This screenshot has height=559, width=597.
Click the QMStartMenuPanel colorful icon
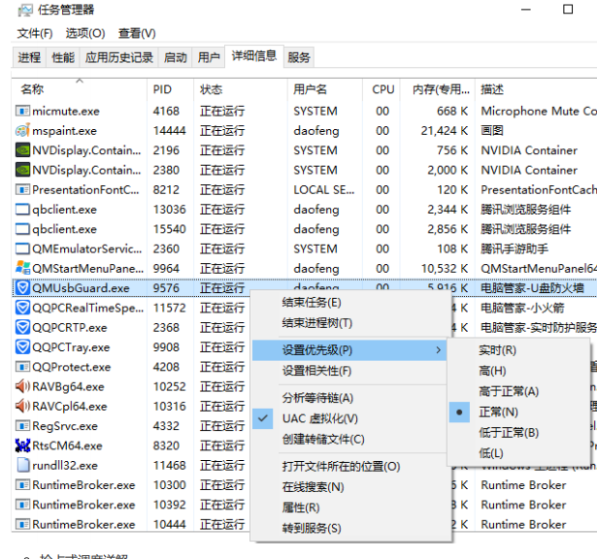click(x=22, y=268)
